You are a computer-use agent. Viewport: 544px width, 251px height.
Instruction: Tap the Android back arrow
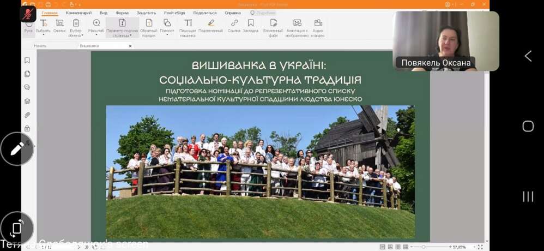click(x=528, y=56)
